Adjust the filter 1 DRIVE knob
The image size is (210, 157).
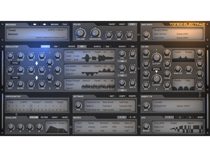[x=167, y=53]
